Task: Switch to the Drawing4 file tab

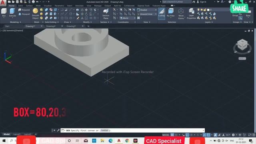Action: 51,26
